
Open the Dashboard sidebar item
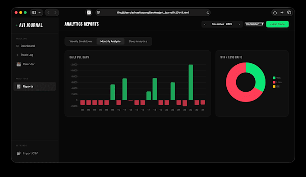(35, 46)
